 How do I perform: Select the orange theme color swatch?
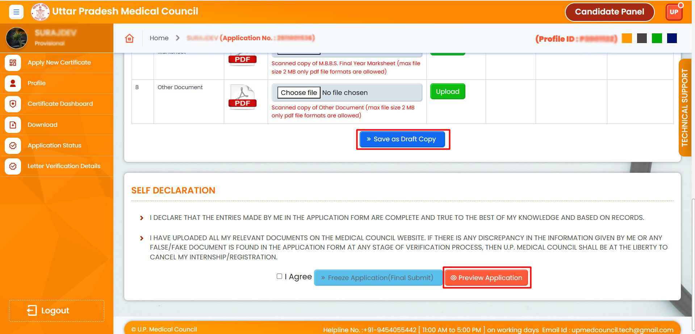(627, 38)
